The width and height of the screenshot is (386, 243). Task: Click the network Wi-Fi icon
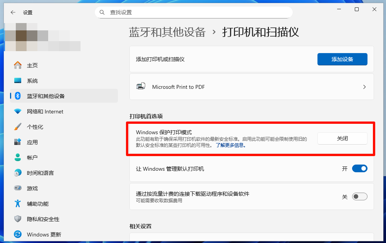click(18, 111)
